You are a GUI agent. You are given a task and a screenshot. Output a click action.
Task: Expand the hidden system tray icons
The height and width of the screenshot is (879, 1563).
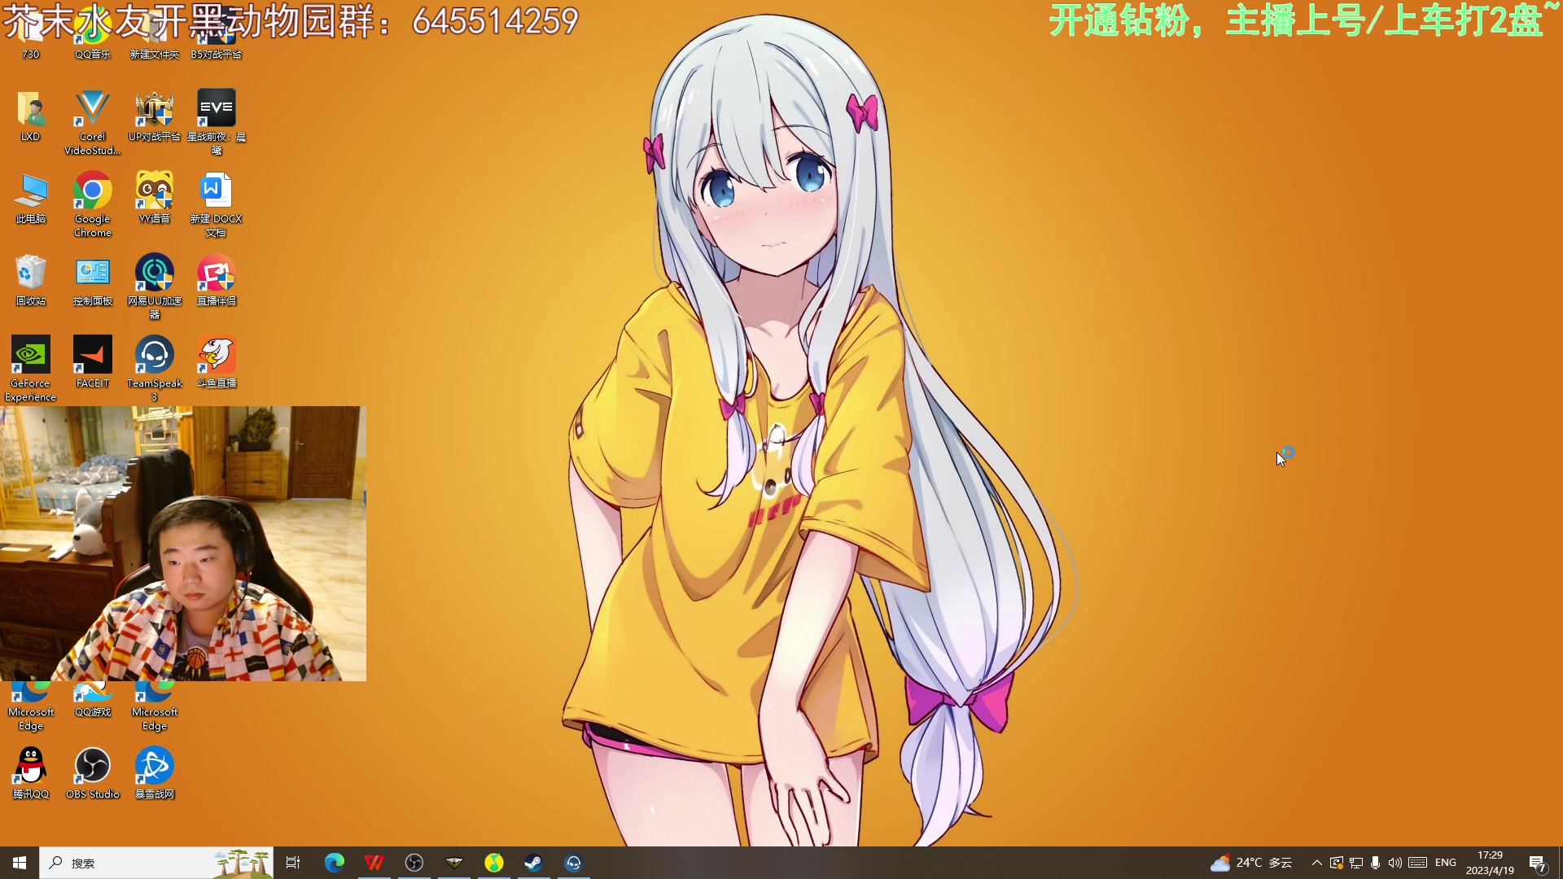pos(1316,863)
